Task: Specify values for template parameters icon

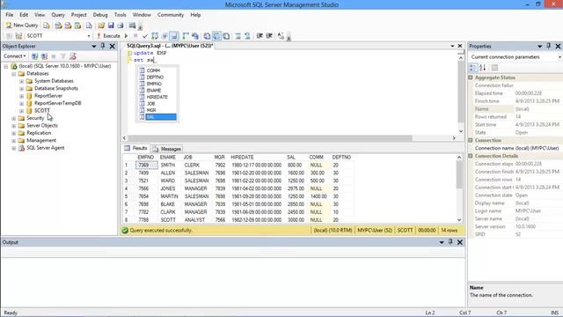Action: pyautogui.click(x=281, y=36)
